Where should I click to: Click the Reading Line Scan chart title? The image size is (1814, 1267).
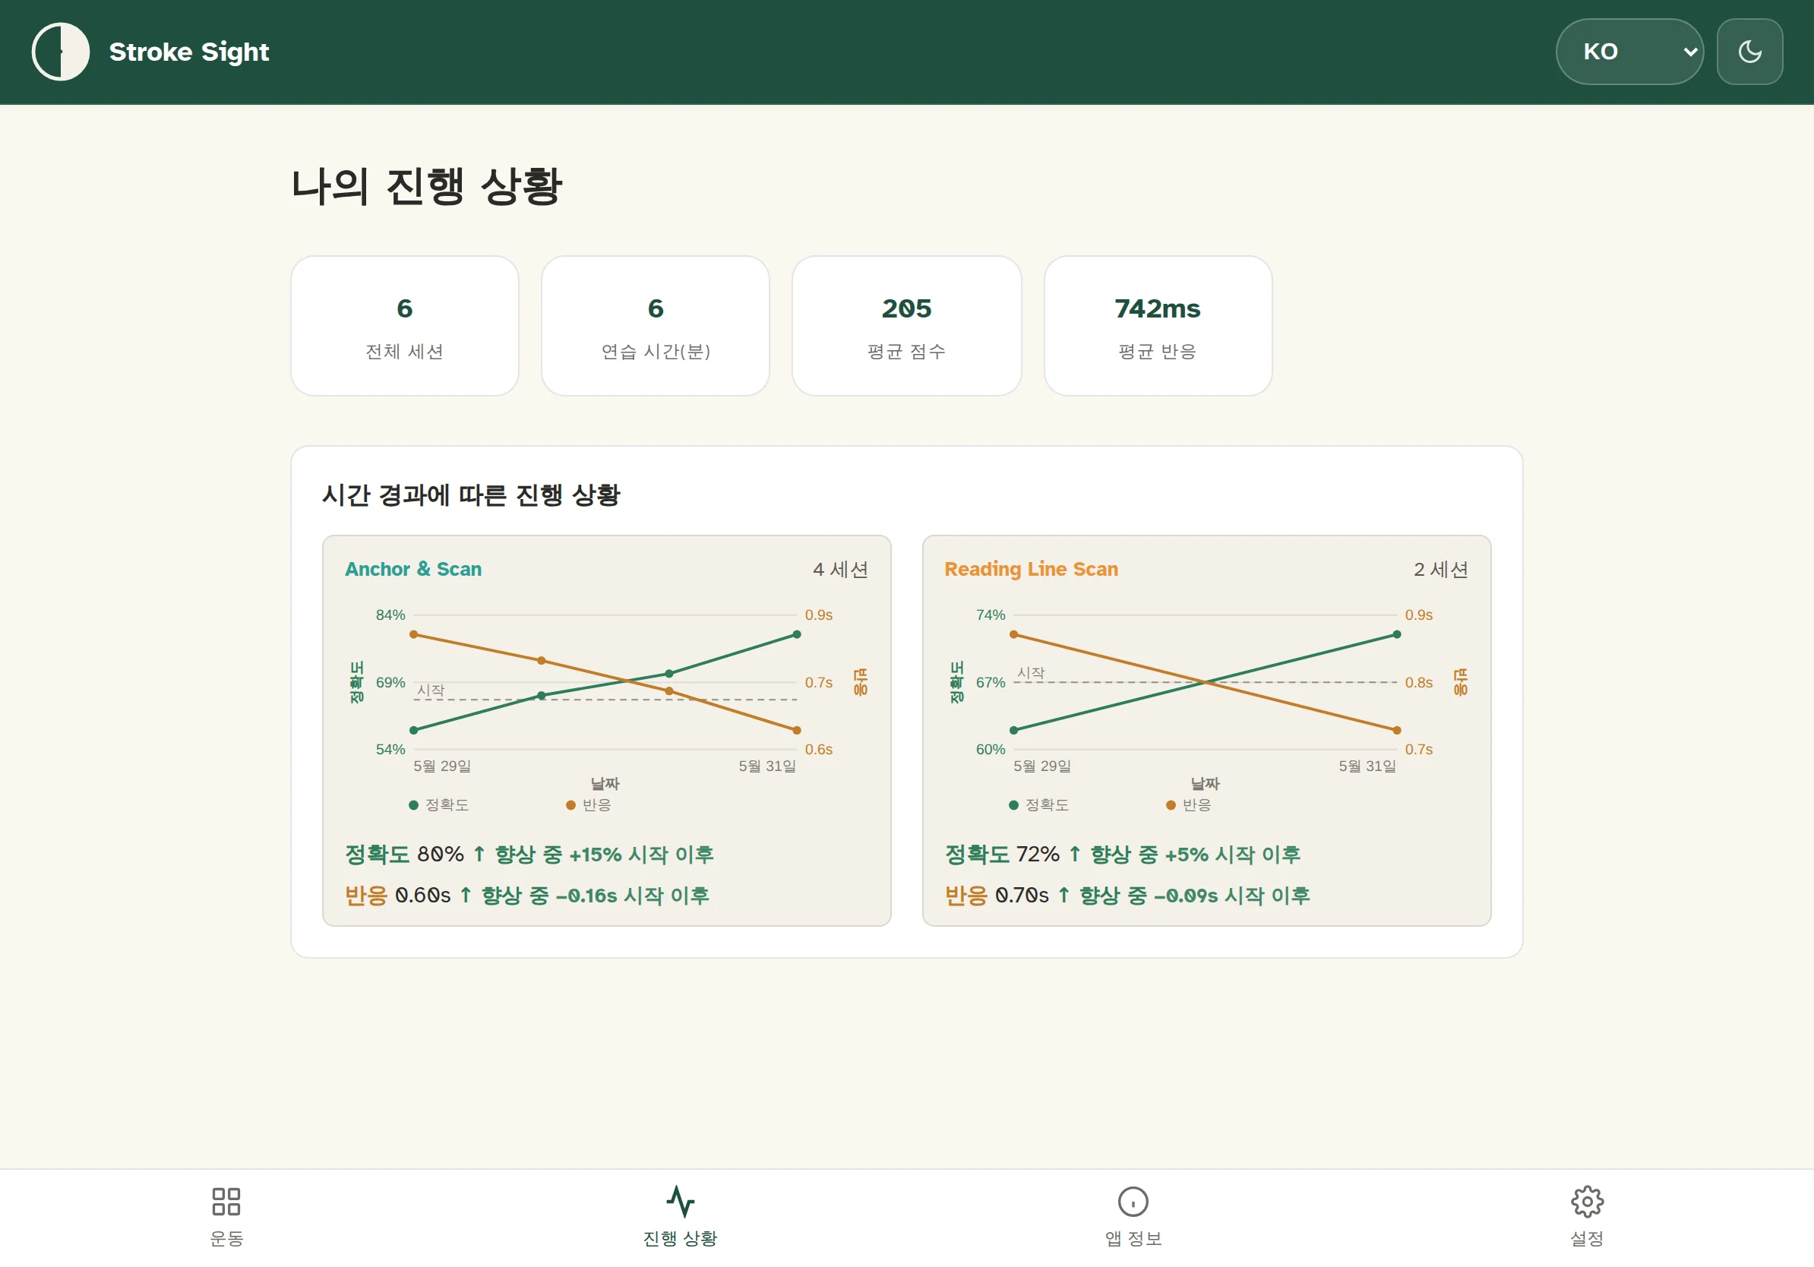click(x=1031, y=569)
